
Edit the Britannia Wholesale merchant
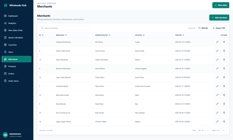click(217, 69)
